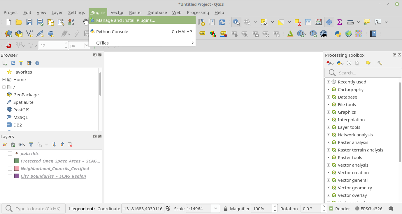Click New Shapefile Layer icon
The height and width of the screenshot is (214, 402).
coord(29,34)
